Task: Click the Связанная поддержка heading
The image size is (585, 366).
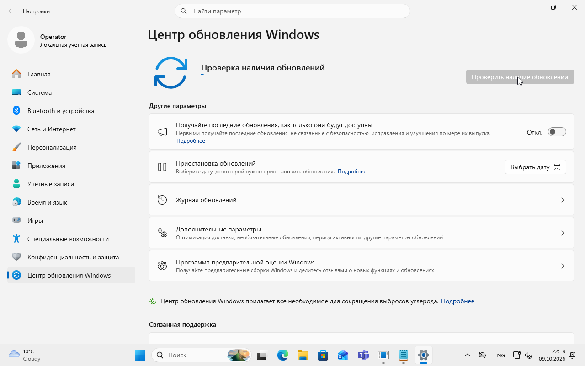Action: [182, 324]
